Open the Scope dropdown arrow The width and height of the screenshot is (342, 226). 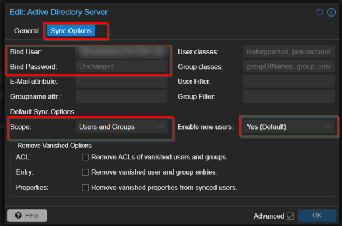pyautogui.click(x=161, y=127)
